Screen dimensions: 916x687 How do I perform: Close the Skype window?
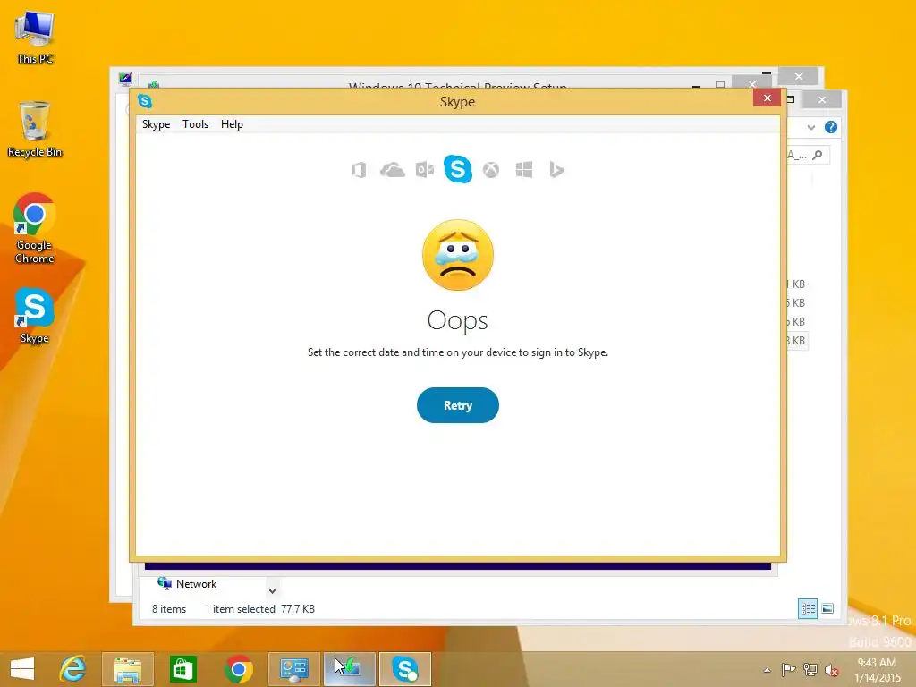(x=767, y=98)
